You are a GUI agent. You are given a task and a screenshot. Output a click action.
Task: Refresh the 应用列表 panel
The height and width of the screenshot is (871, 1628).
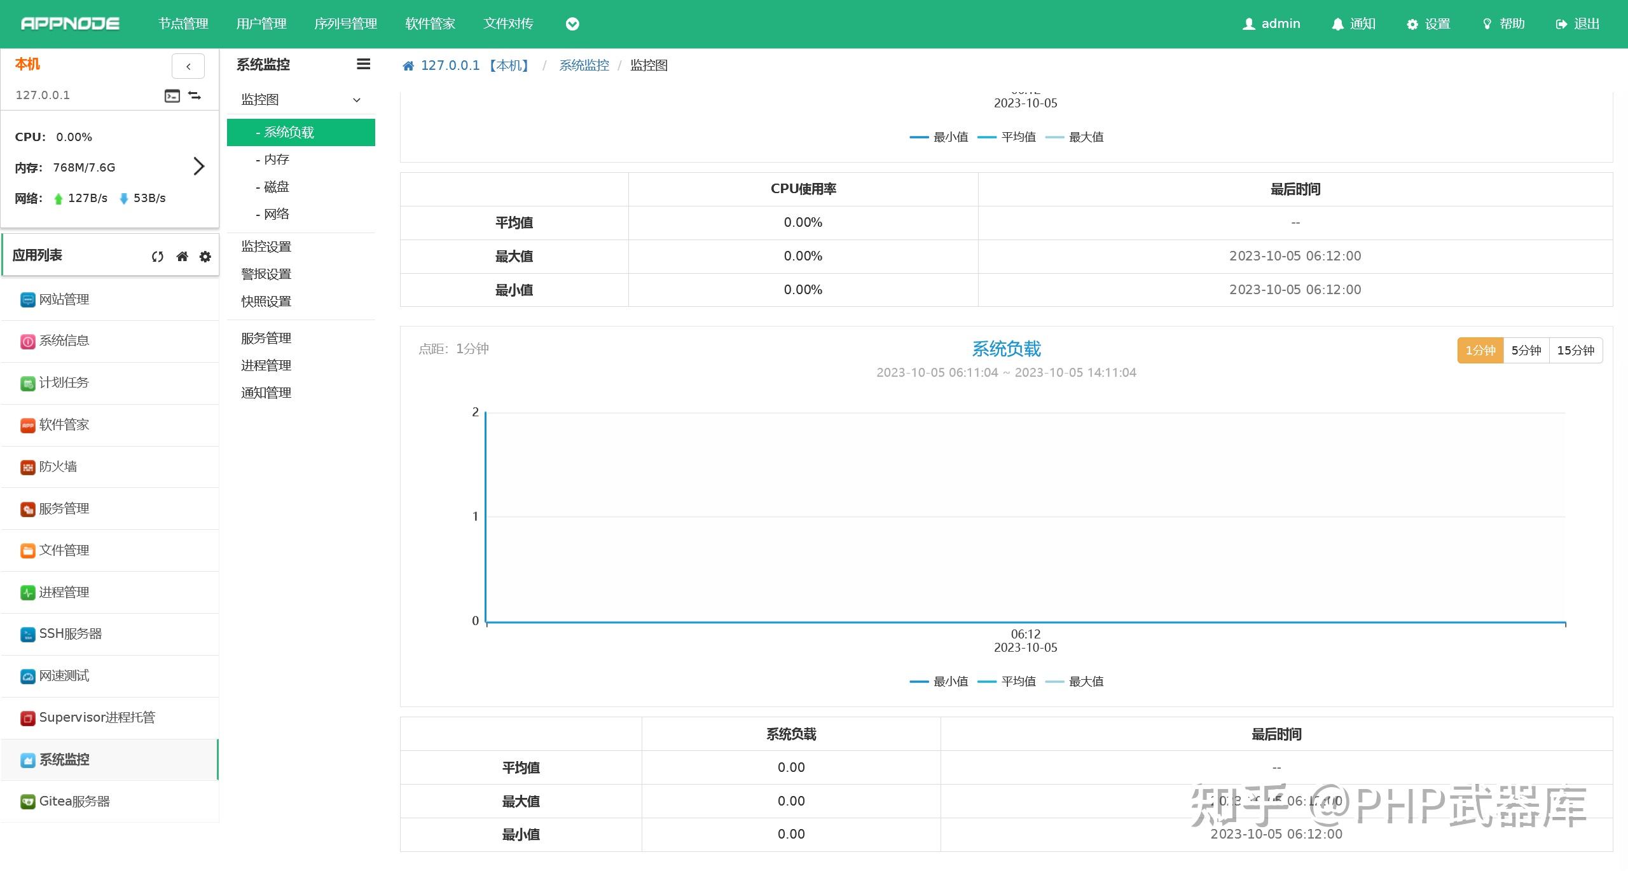point(157,255)
